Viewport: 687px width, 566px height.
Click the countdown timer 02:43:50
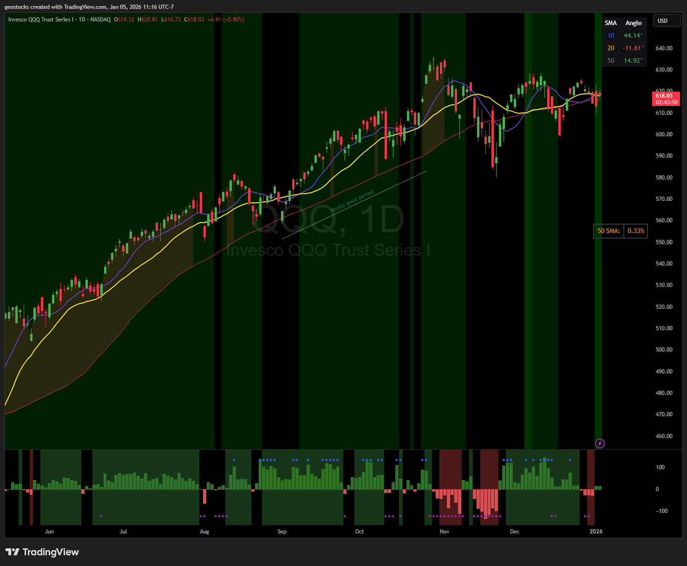666,102
